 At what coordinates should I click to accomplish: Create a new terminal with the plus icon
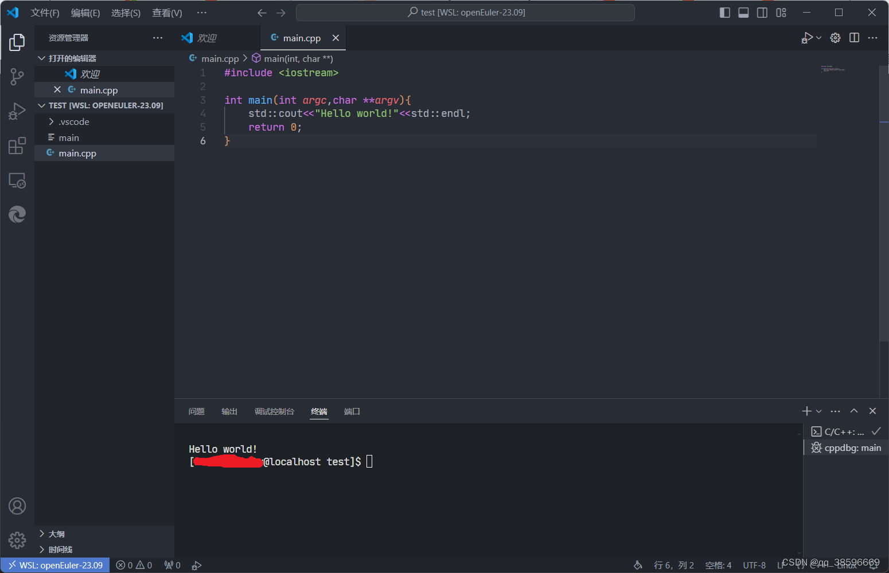click(x=805, y=411)
